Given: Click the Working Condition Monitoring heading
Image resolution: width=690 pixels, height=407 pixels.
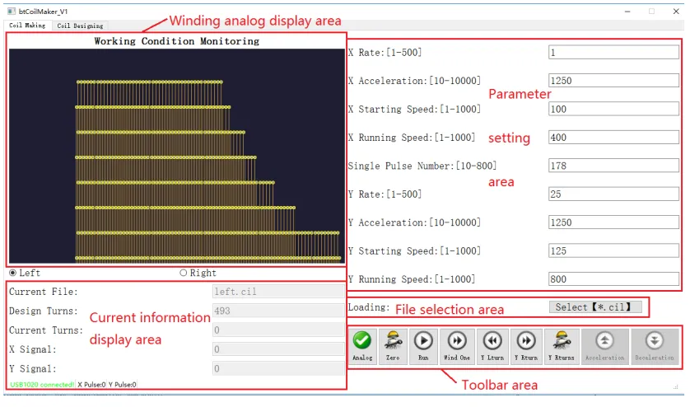Looking at the screenshot, I should pos(176,41).
